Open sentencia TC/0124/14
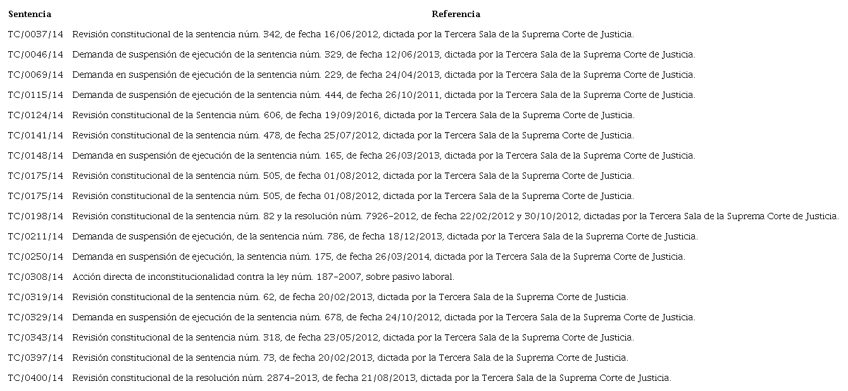The width and height of the screenshot is (848, 391). coord(36,115)
